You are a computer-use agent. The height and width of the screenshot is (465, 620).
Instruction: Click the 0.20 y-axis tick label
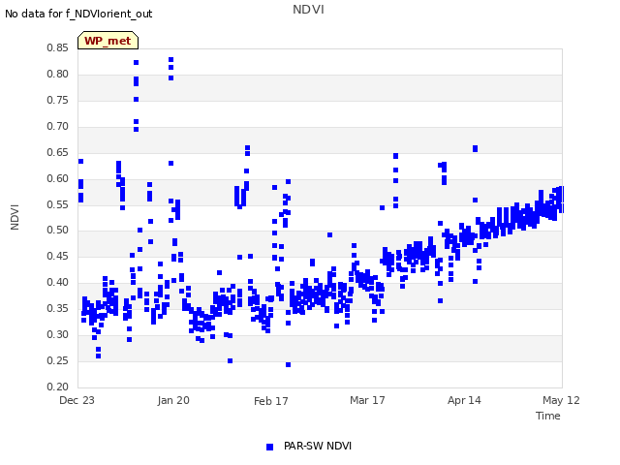coord(57,387)
